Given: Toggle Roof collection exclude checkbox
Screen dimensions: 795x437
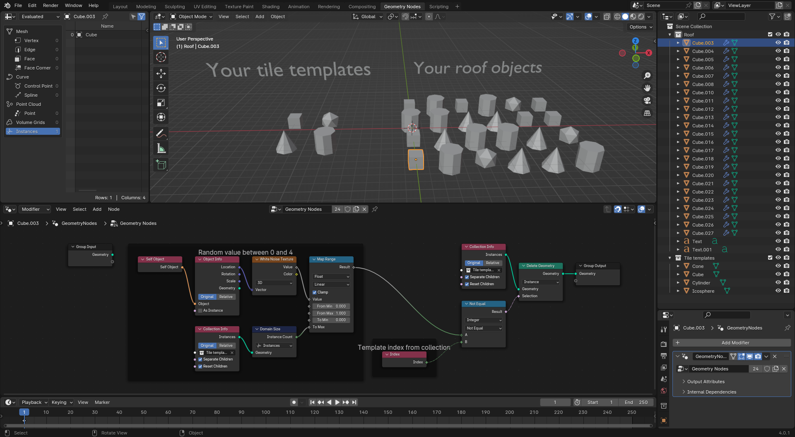Looking at the screenshot, I should coord(770,34).
